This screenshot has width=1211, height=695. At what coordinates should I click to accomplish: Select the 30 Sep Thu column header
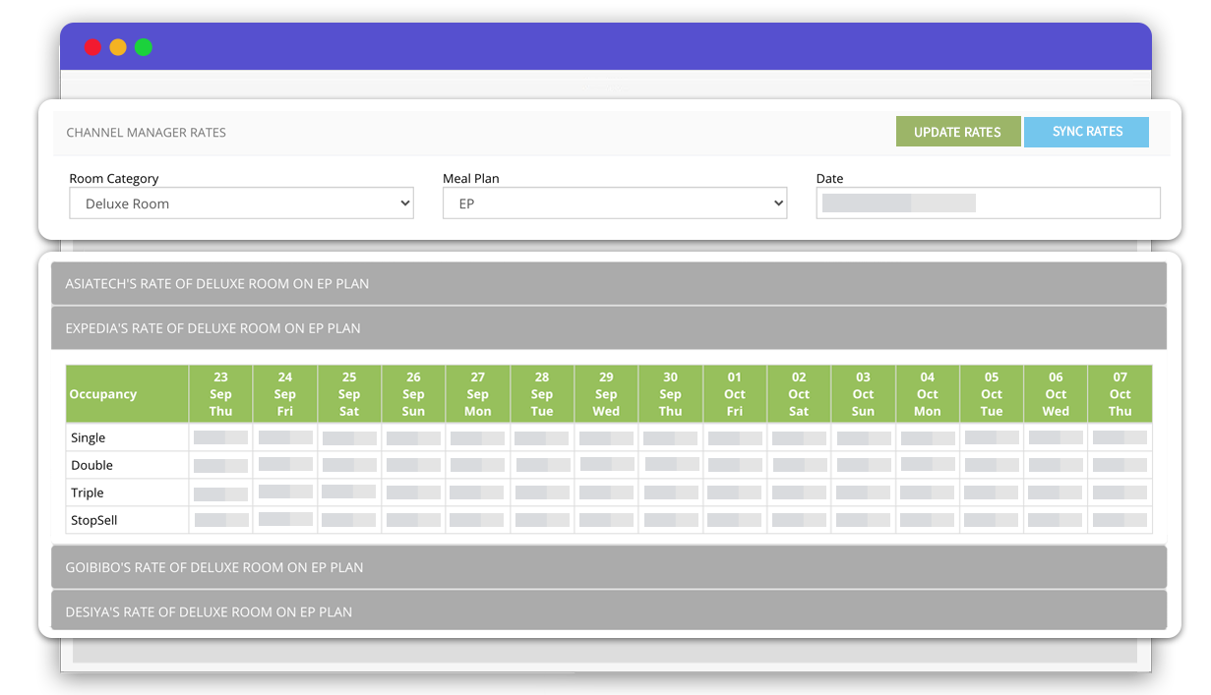671,394
